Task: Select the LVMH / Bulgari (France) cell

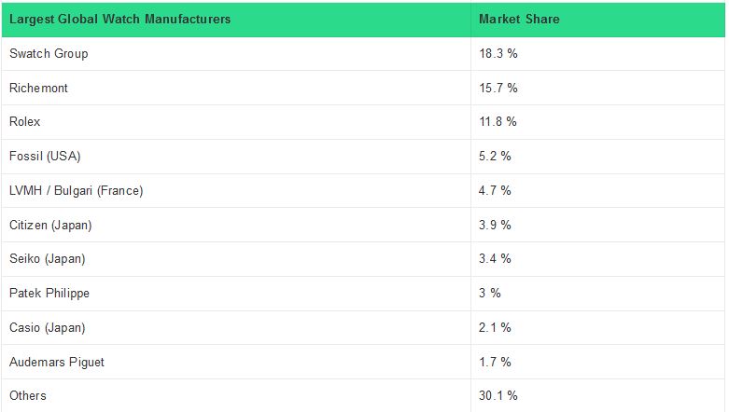Action: [77, 191]
